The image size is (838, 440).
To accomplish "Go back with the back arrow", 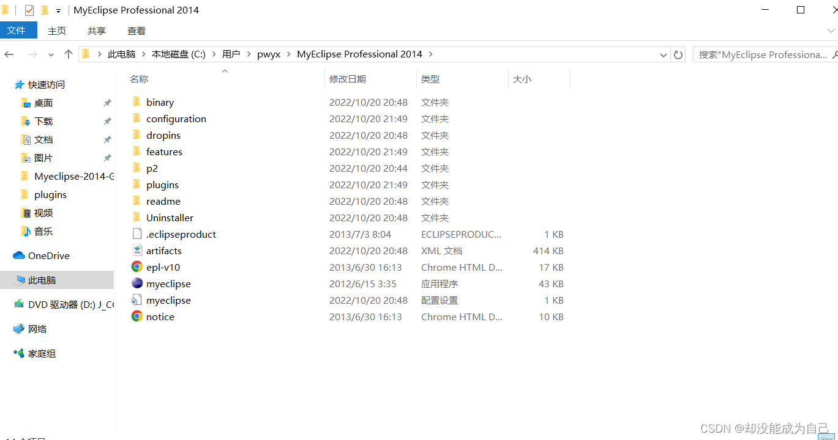I will click(9, 54).
